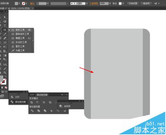Open the 不透明度 panel link
166x135 pixels.
(94, 4)
